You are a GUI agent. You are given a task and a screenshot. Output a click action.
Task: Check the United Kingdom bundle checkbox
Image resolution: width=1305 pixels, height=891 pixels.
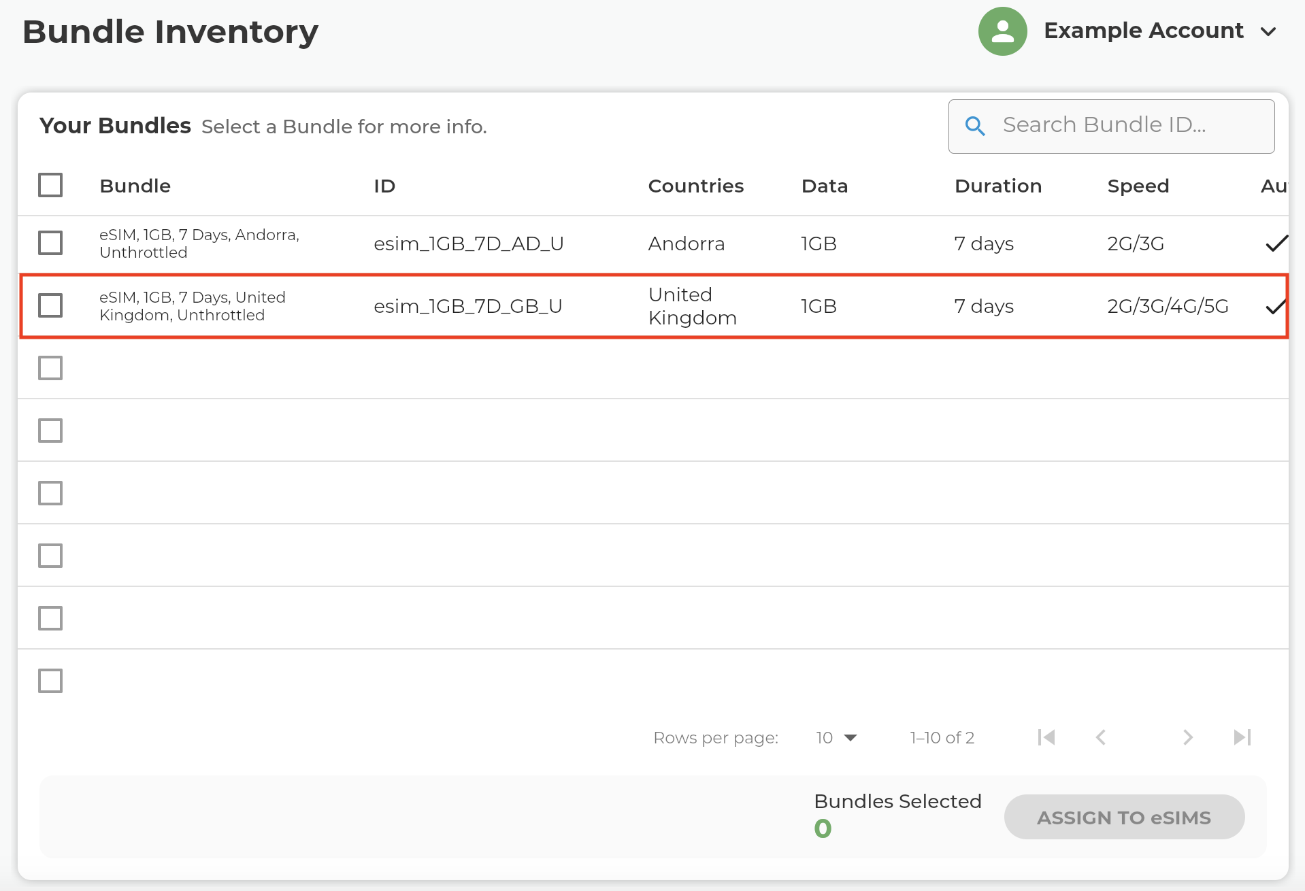coord(50,305)
